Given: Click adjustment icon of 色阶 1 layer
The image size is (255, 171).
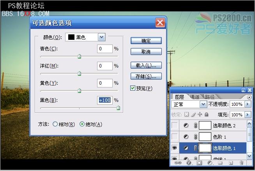Looking at the screenshot, I should [186, 137].
